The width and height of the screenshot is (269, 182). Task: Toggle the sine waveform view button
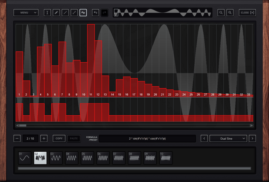point(83,12)
